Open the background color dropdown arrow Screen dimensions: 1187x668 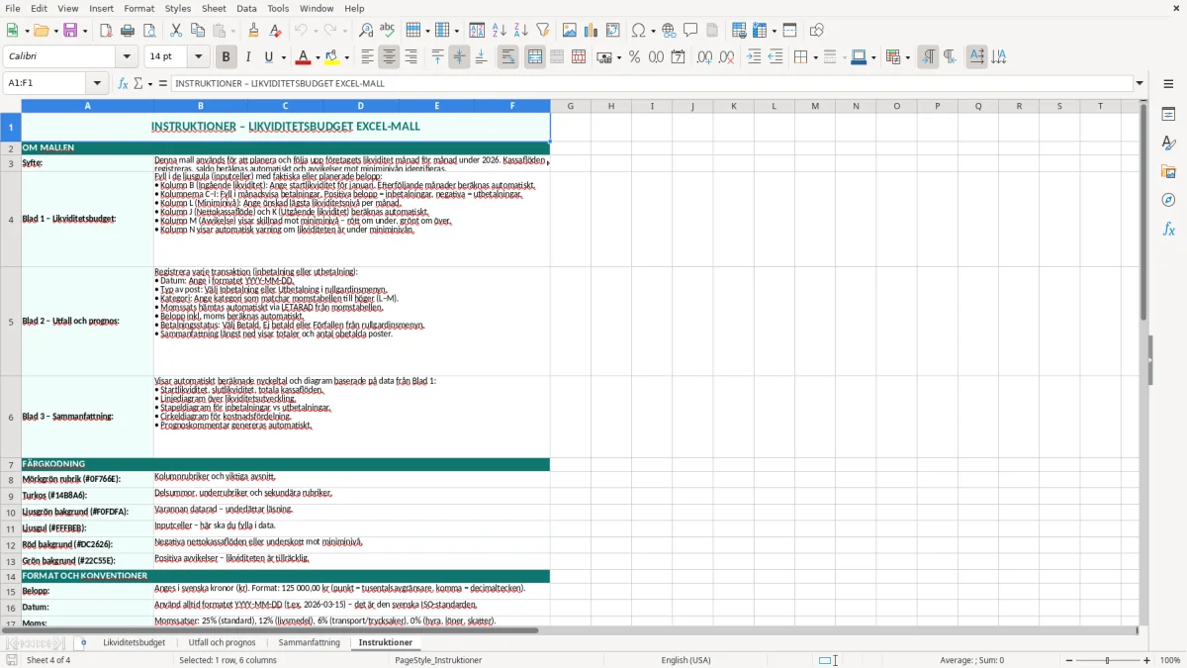click(x=346, y=57)
